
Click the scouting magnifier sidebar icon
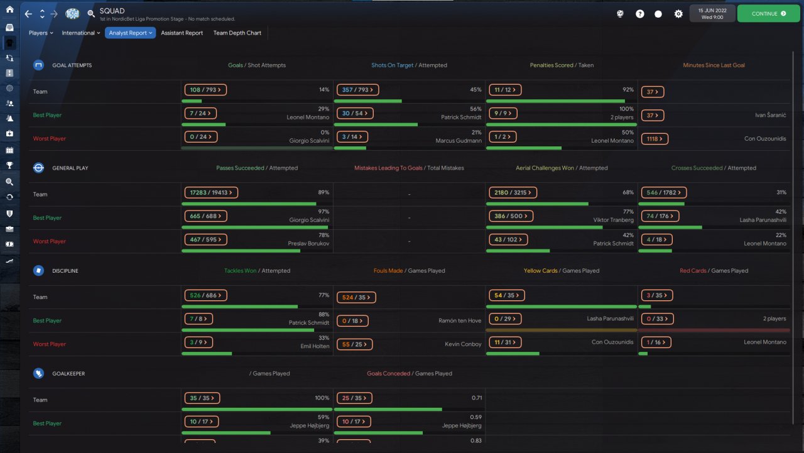pyautogui.click(x=9, y=182)
